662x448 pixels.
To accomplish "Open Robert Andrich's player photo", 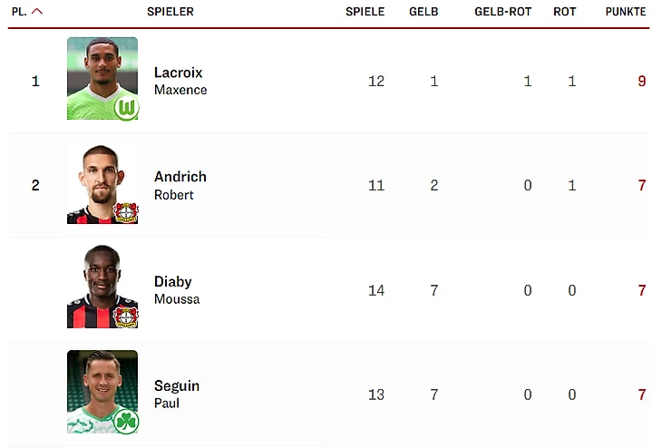I will (x=102, y=183).
